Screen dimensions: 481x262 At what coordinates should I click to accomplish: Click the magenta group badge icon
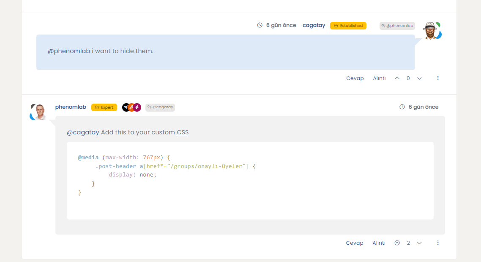[137, 107]
